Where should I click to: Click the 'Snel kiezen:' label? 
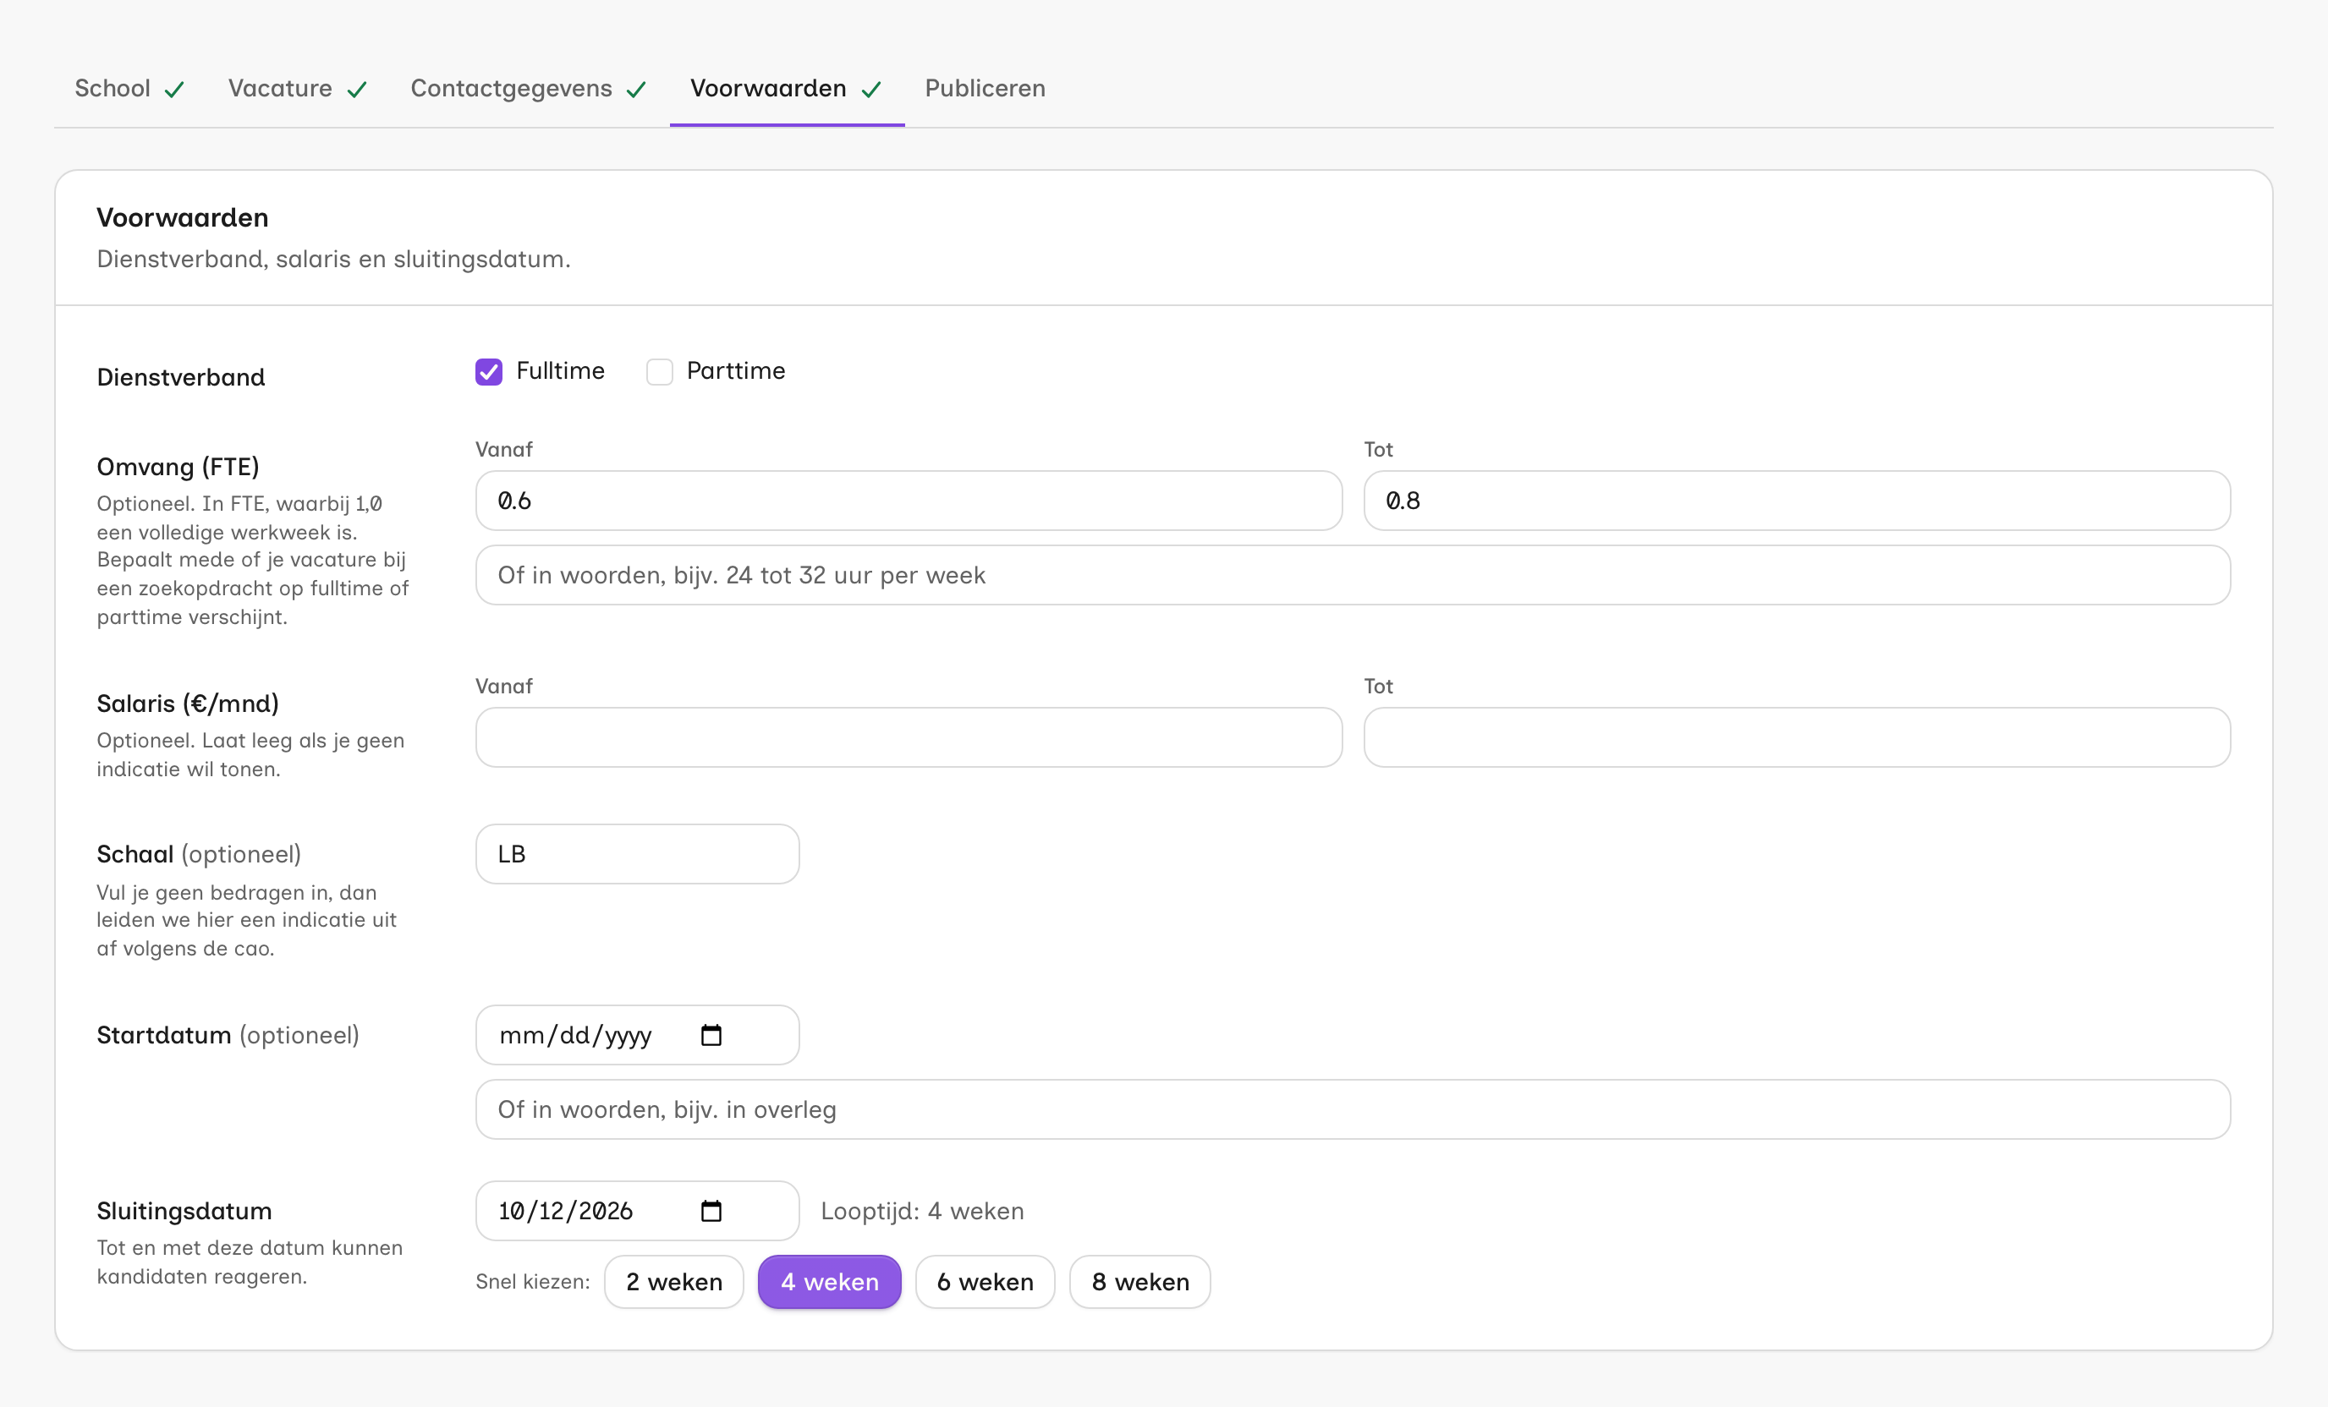[x=533, y=1281]
